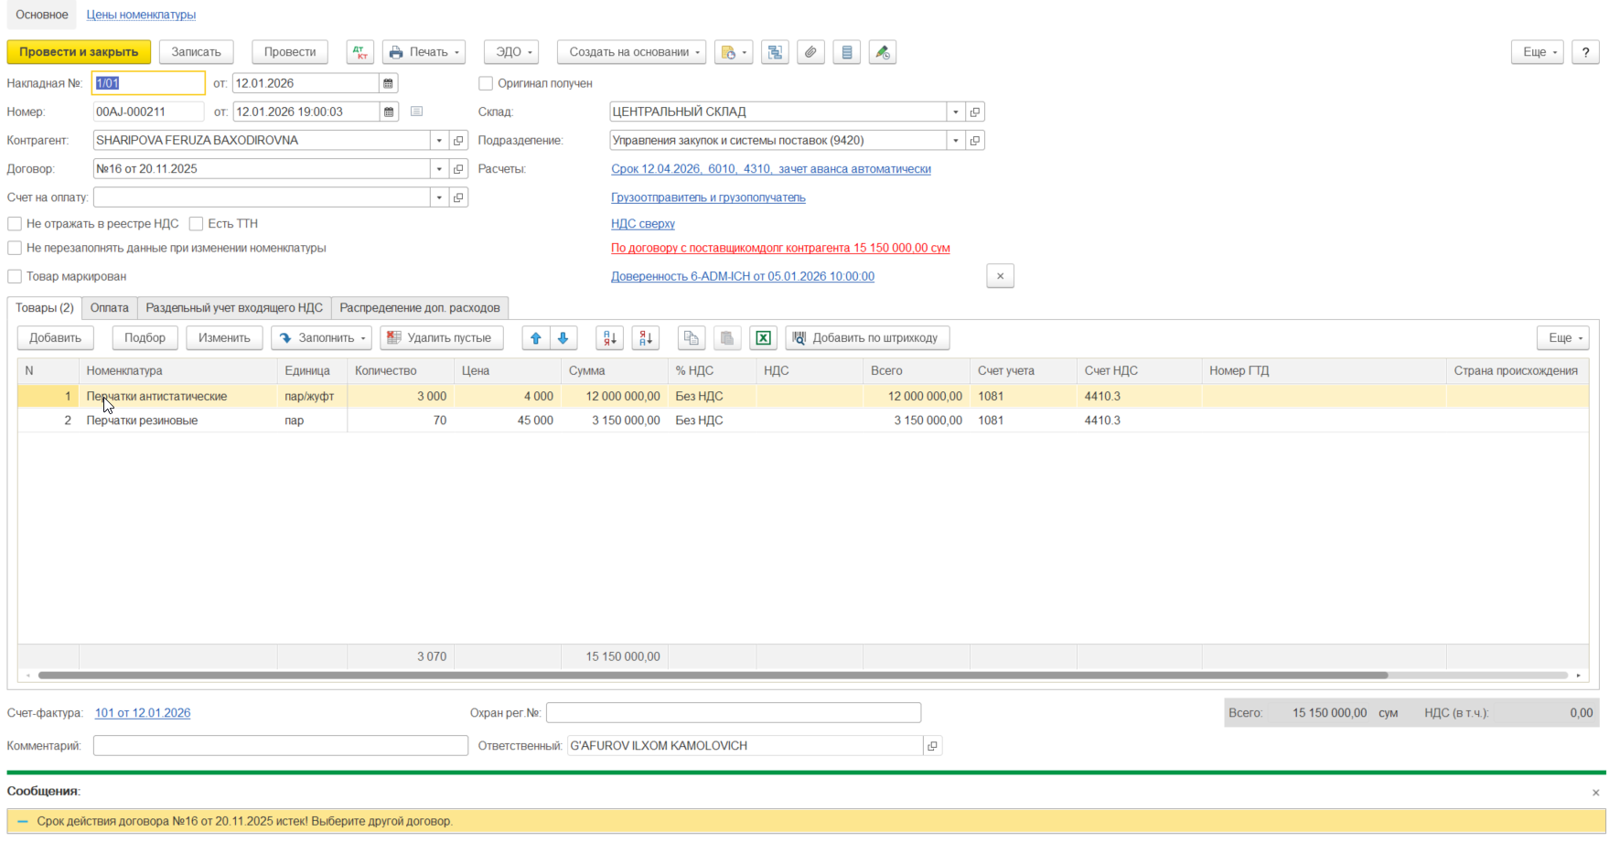Open Счет-фактура 101 от 12.01.2026 link
This screenshot has height=842, width=1609.
pos(143,713)
